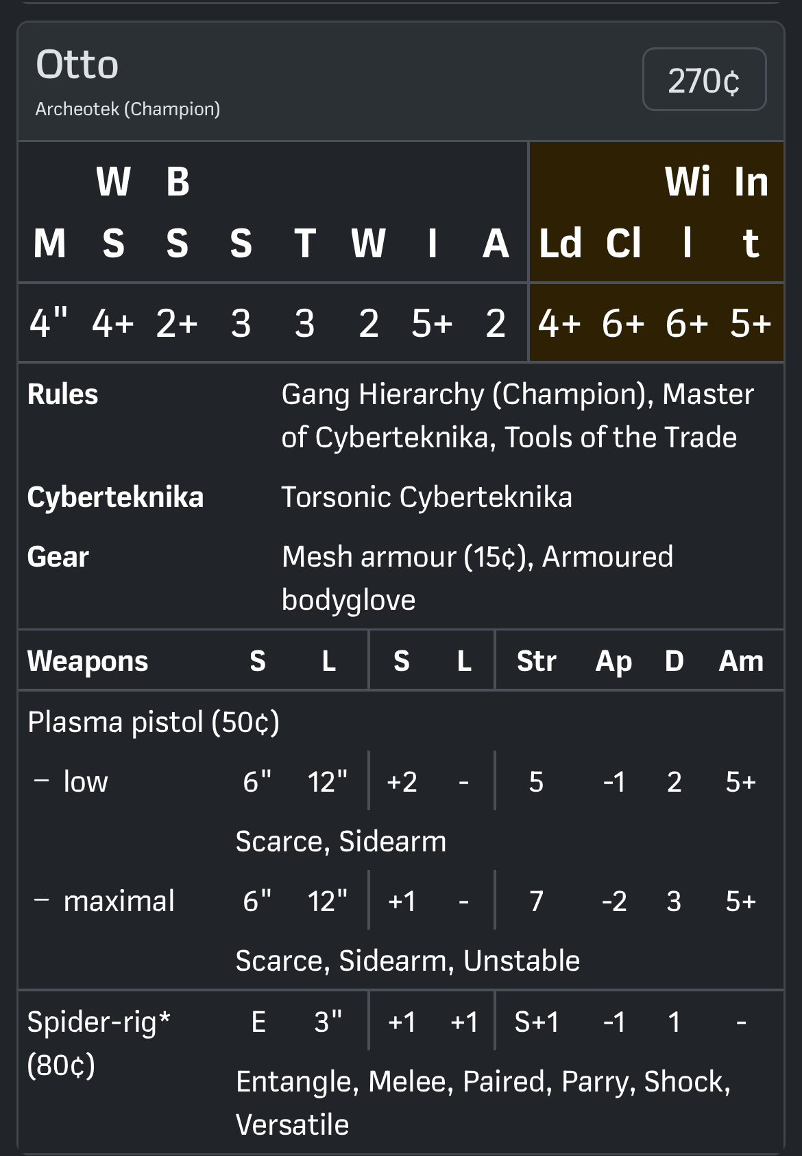Click the 270¢ cost badge
The width and height of the screenshot is (802, 1156).
pyautogui.click(x=704, y=80)
